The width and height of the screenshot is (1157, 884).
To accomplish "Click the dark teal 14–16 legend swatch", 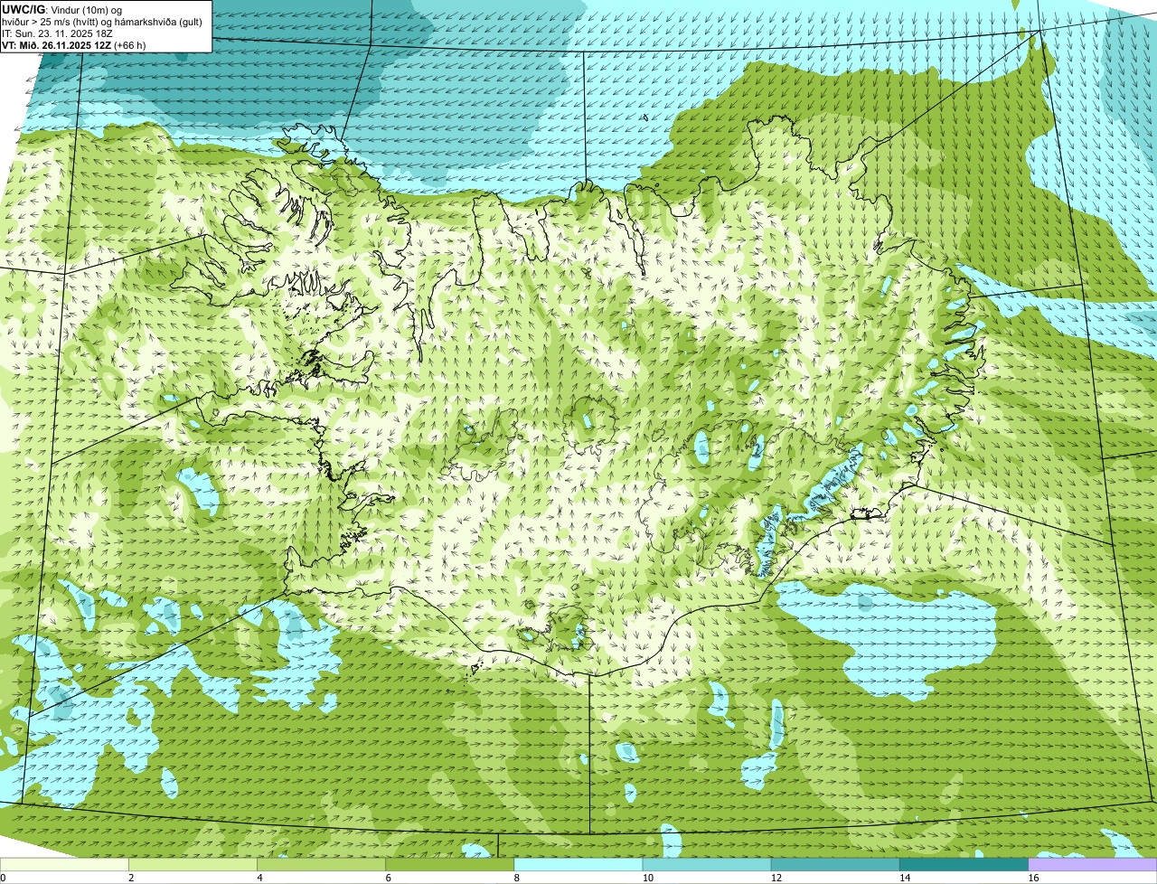I will (964, 865).
